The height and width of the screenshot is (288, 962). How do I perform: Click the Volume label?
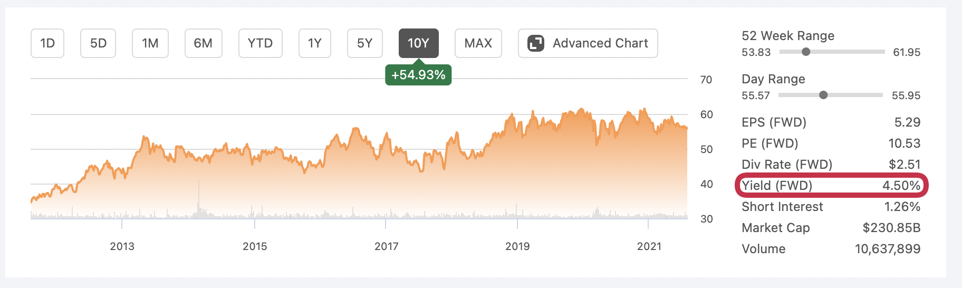(763, 249)
